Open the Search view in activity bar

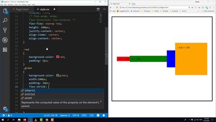point(5,20)
